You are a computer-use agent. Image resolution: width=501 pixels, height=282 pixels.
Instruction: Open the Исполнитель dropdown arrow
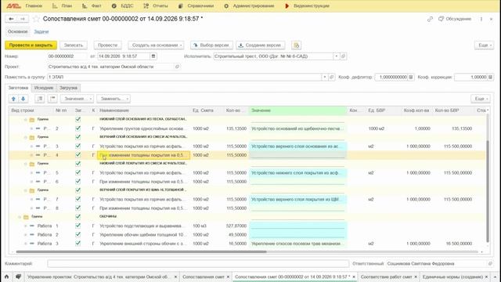pos(336,56)
